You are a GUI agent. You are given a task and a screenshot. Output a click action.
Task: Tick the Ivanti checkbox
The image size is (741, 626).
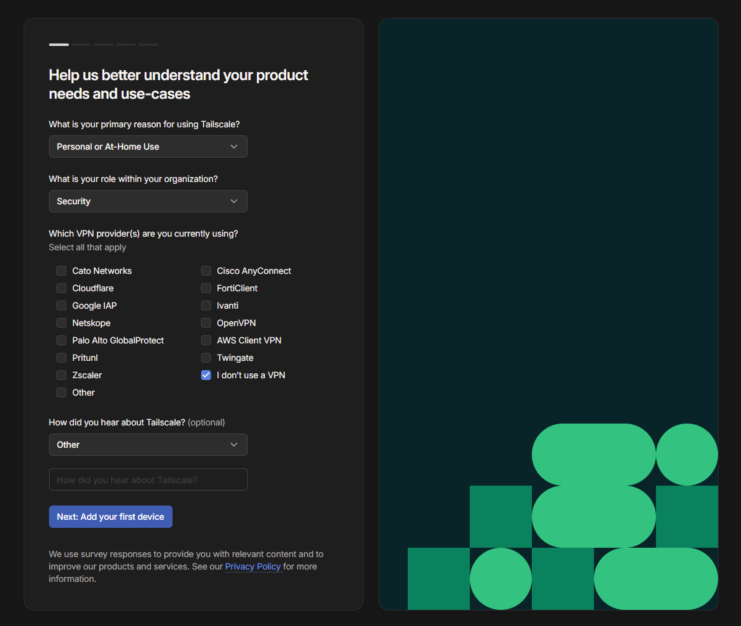pyautogui.click(x=206, y=306)
